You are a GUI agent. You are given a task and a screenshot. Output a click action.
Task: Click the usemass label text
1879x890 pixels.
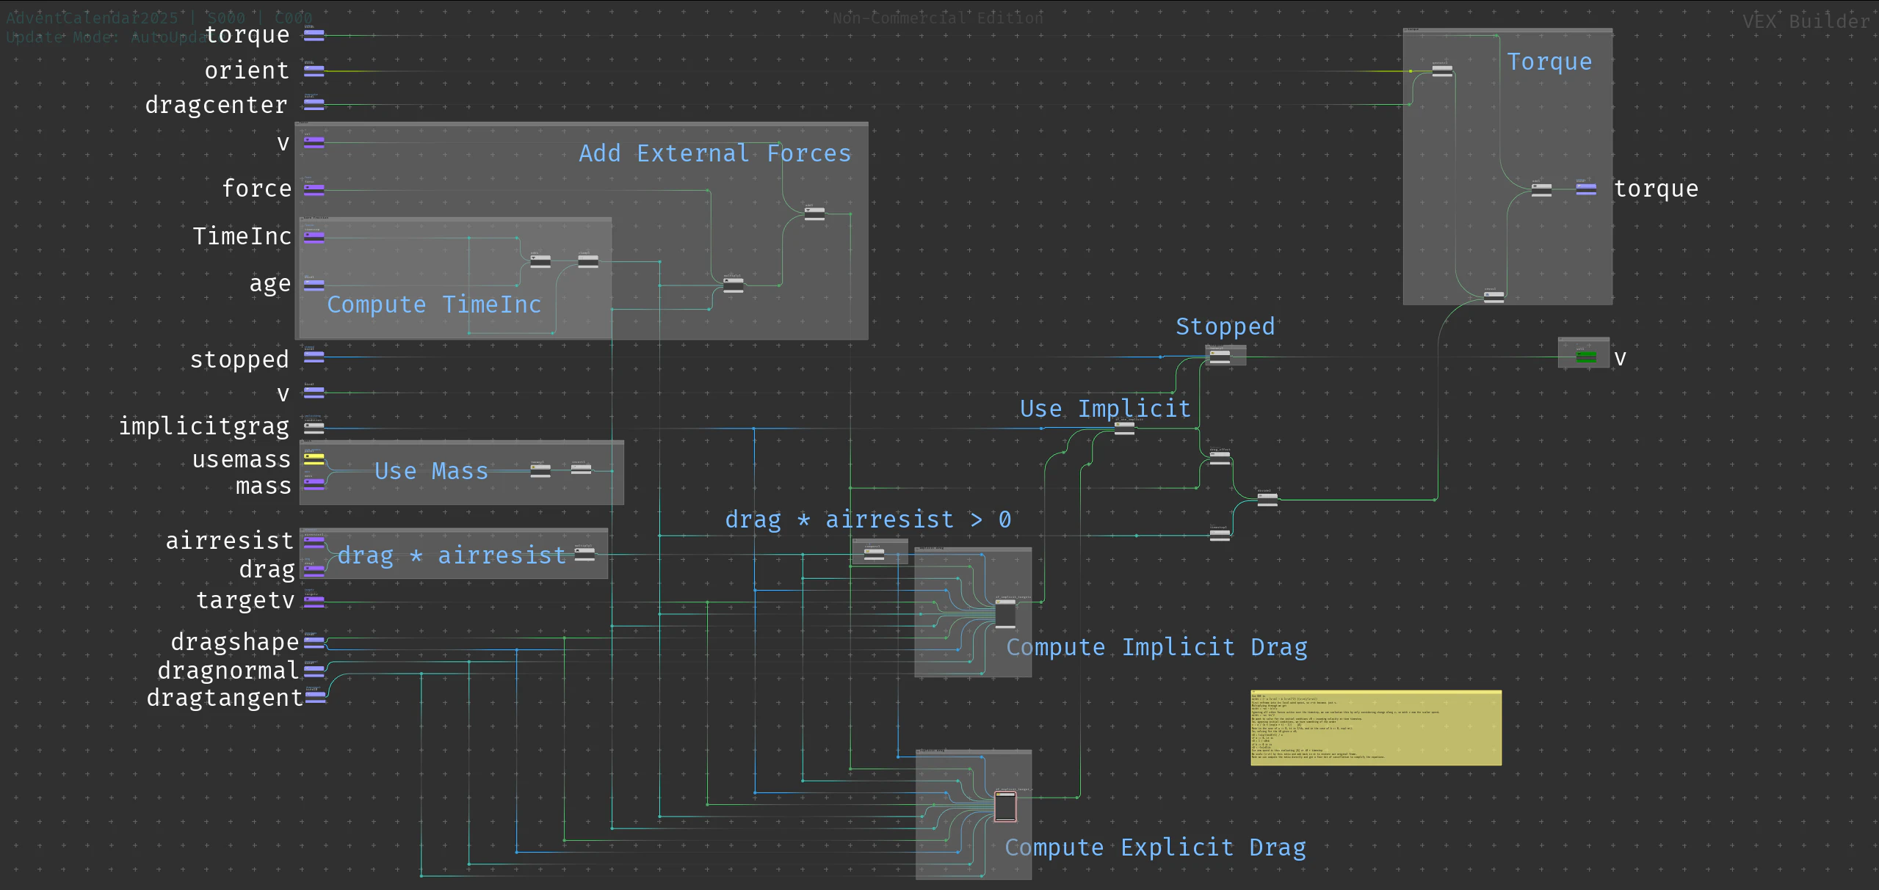242,459
